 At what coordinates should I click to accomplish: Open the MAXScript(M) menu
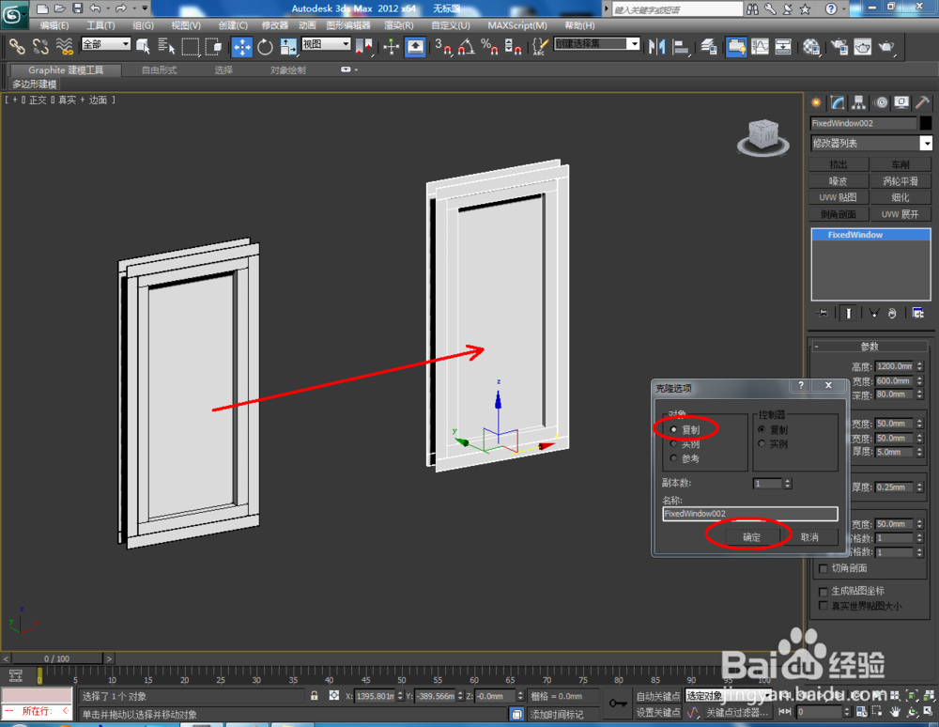(517, 25)
